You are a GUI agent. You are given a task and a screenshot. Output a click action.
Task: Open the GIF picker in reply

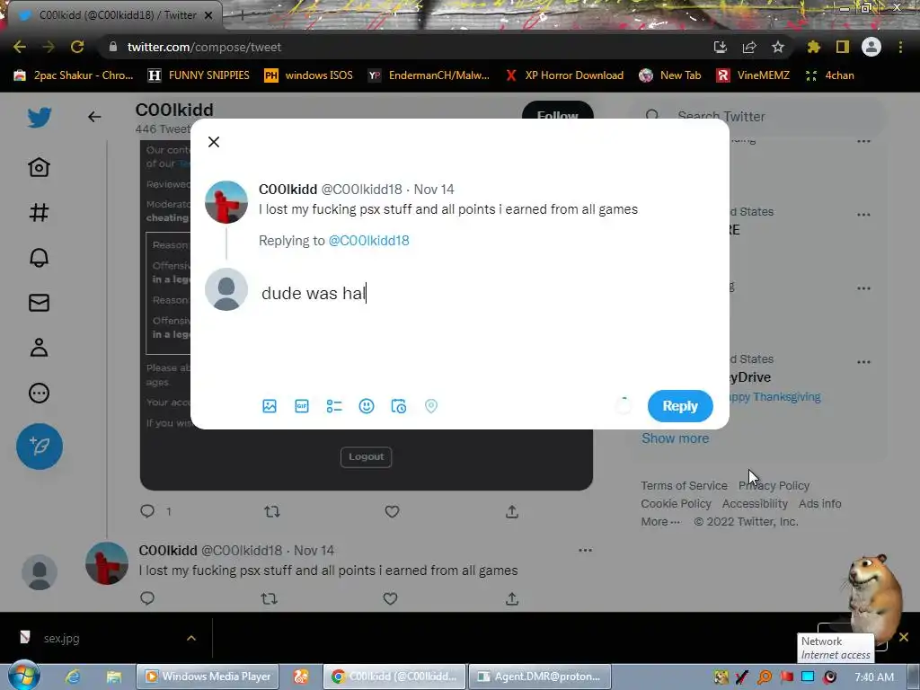click(302, 406)
